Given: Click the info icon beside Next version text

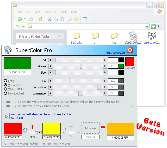Looking at the screenshot, I should (x=6, y=116).
